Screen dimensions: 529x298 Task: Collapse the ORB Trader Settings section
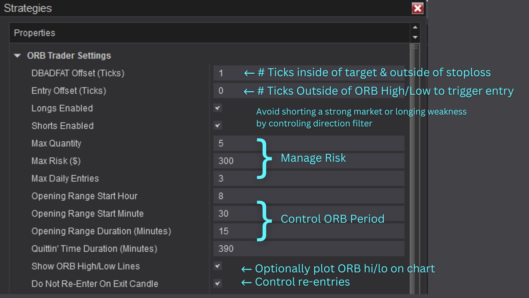point(17,56)
